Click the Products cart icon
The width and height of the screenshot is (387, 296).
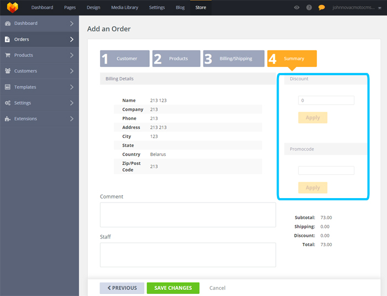click(x=8, y=55)
